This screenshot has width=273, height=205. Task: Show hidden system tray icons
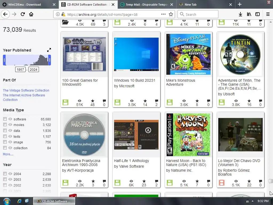pyautogui.click(x=252, y=201)
